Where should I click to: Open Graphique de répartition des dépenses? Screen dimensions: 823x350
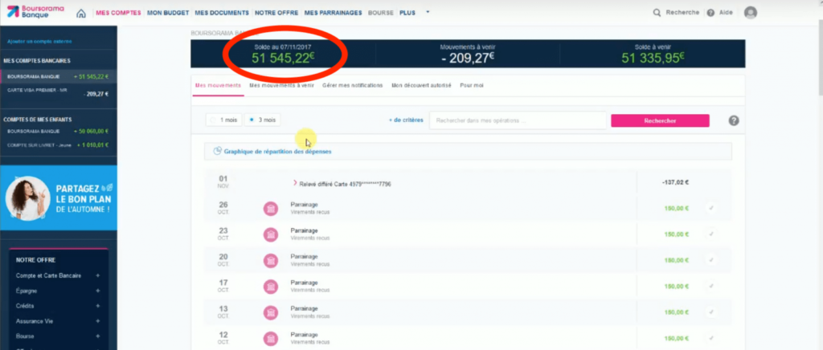277,152
